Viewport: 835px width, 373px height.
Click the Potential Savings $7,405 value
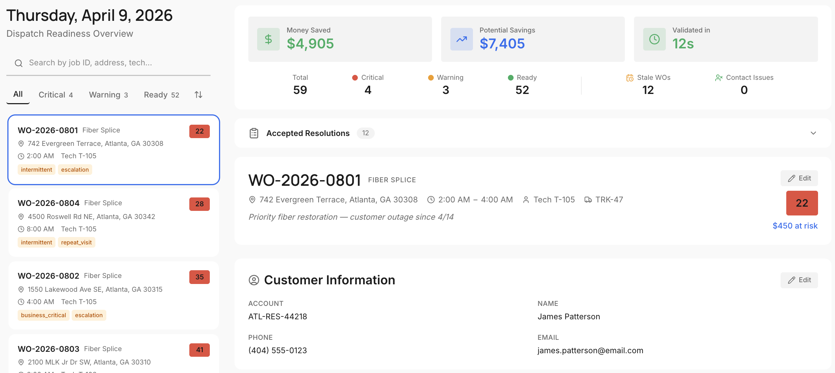point(502,44)
